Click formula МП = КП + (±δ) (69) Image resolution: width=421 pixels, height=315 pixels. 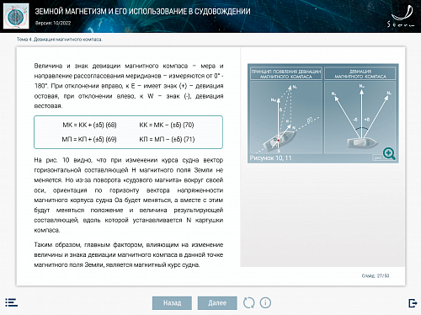pos(89,139)
